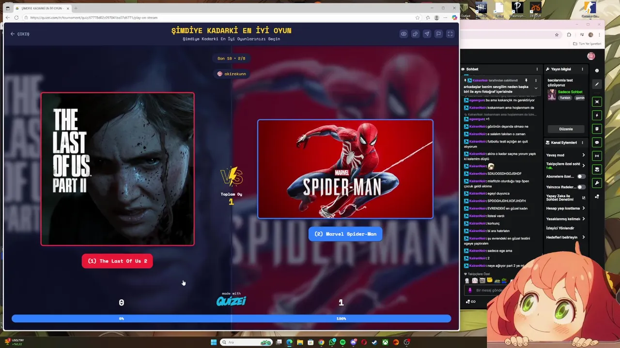The width and height of the screenshot is (620, 348).
Task: Reload the Quizei browser page
Action: pyautogui.click(x=16, y=17)
